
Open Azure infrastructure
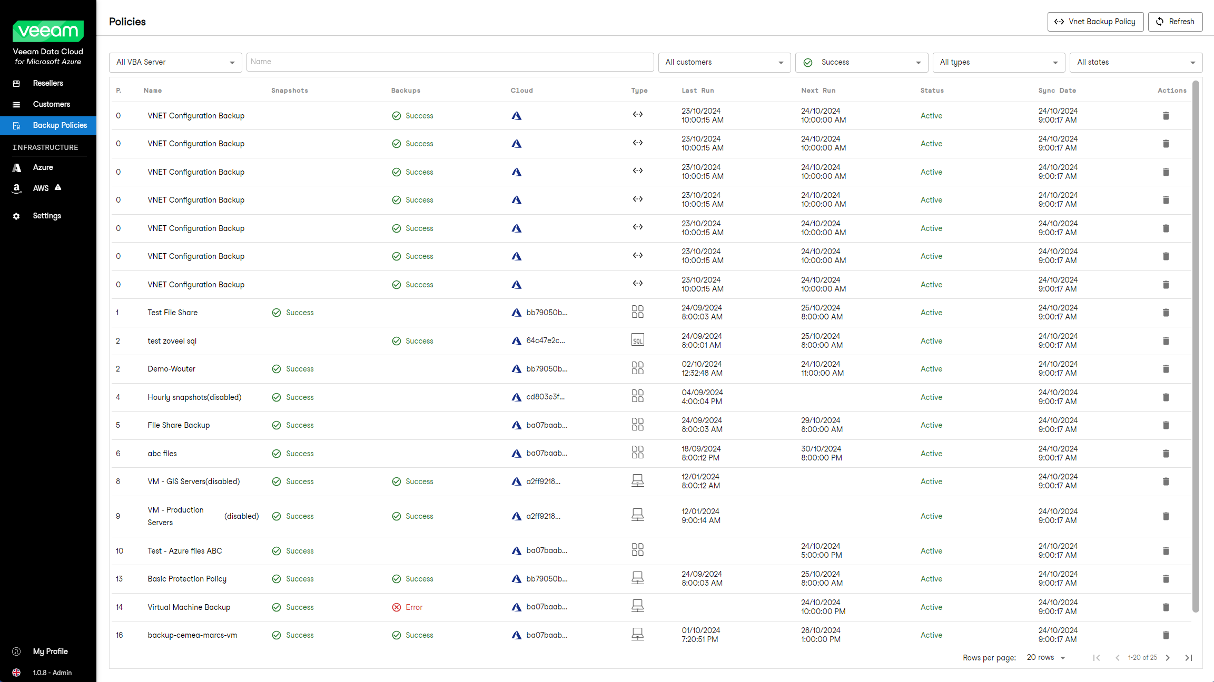coord(48,167)
